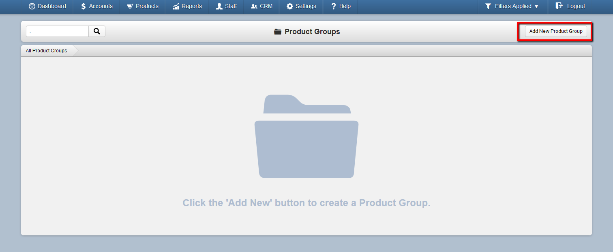The height and width of the screenshot is (252, 613).
Task: Open the Reports menu
Action: (x=187, y=6)
